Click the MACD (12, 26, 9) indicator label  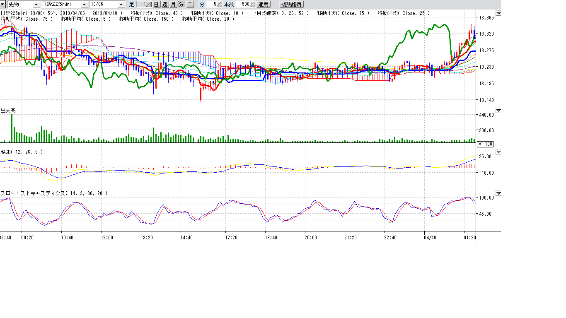click(22, 152)
